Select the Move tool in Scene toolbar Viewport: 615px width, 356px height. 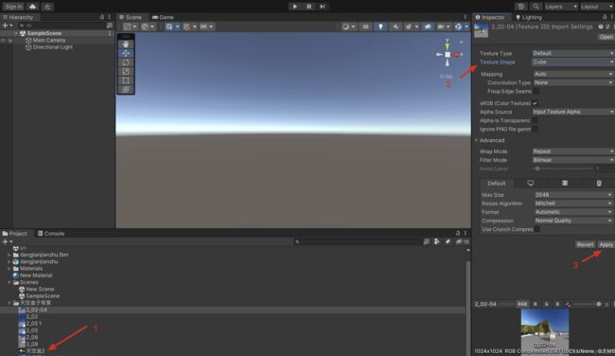pos(126,53)
